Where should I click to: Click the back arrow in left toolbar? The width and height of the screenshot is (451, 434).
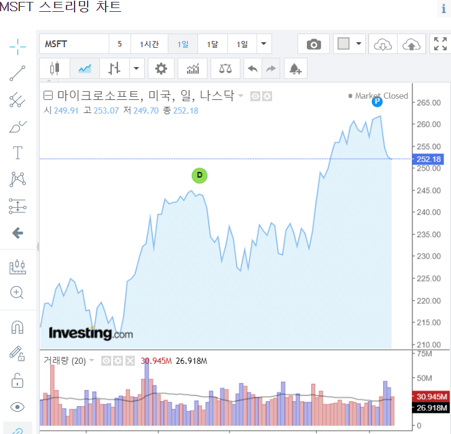(17, 233)
